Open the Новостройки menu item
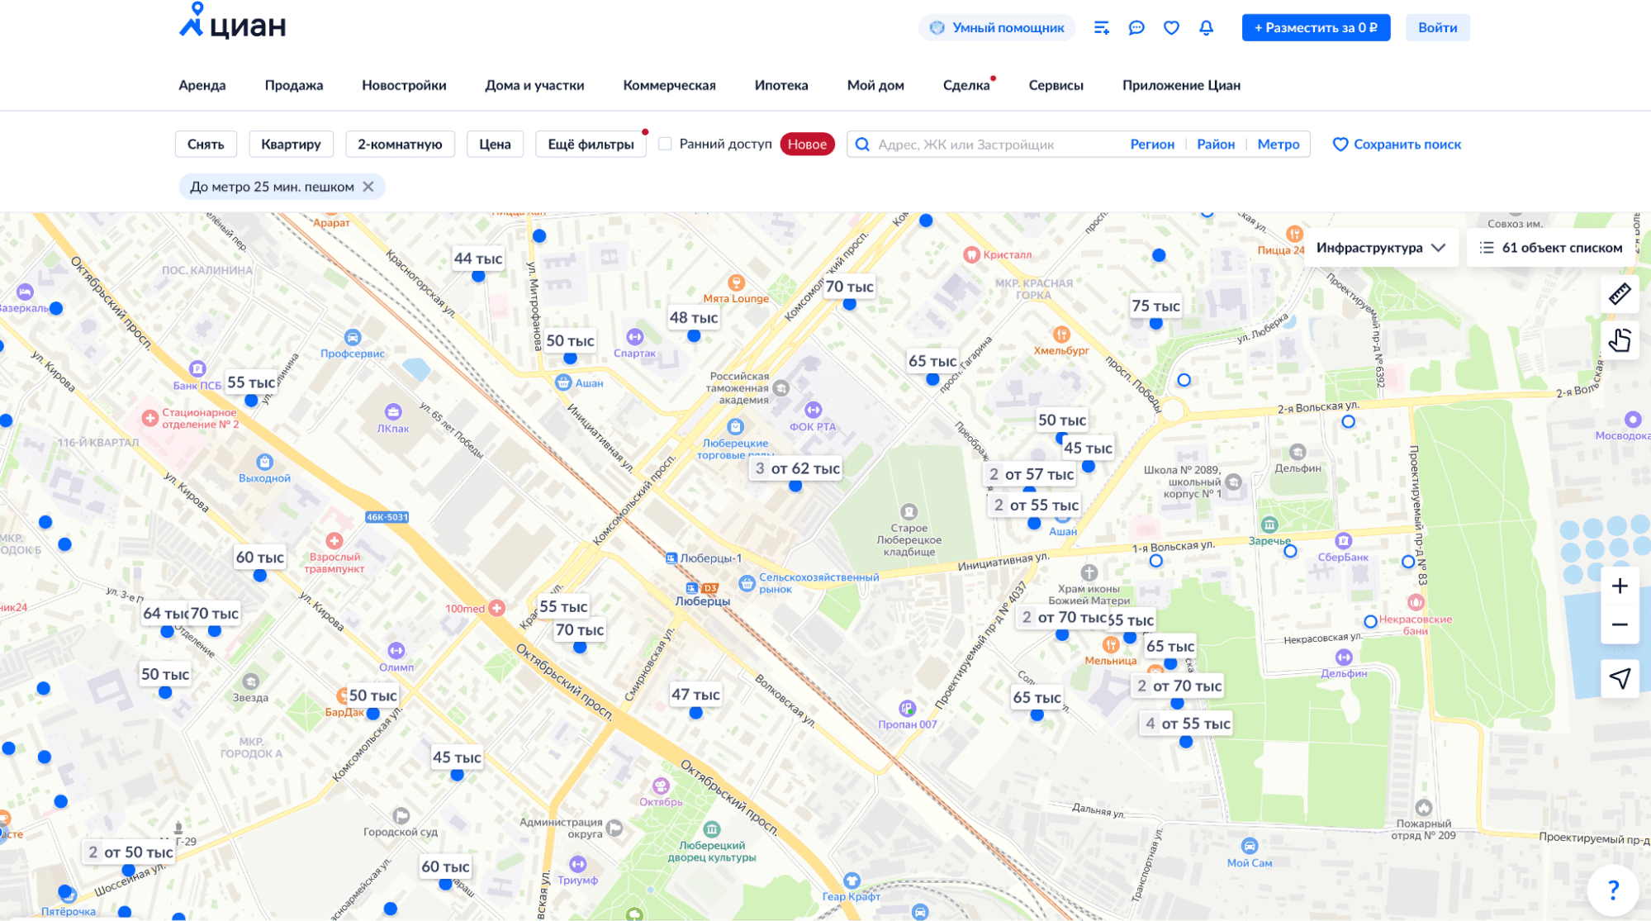 coord(404,85)
